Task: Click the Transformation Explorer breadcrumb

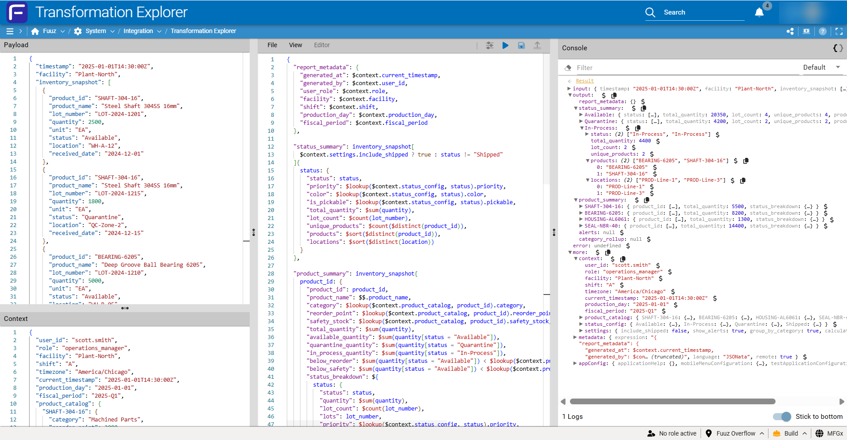Action: point(203,31)
